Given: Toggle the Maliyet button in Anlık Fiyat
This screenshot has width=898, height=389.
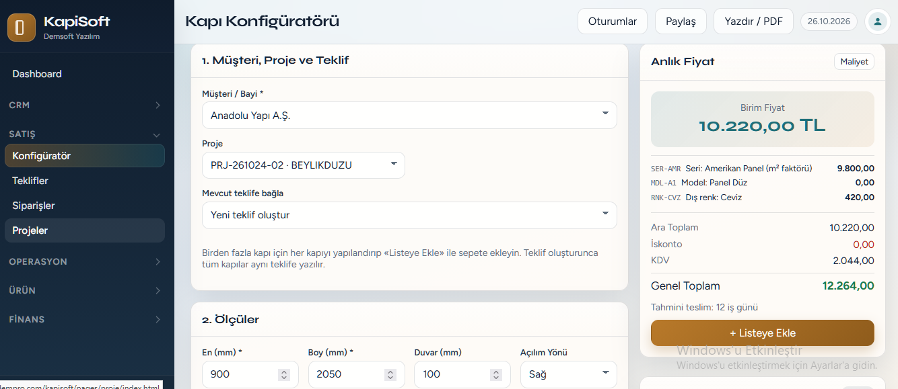Looking at the screenshot, I should pos(854,62).
